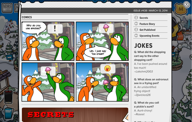Open the moderator M shield badge
Viewport: 192px width, 122px height.
(181, 9)
